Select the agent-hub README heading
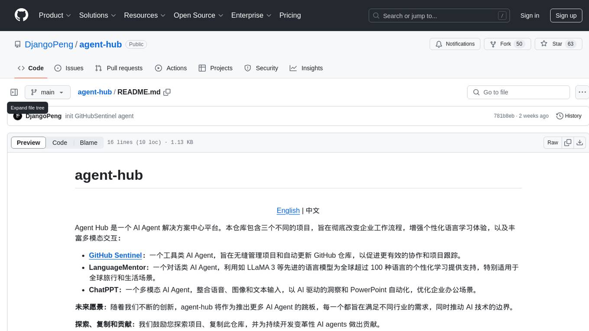Image resolution: width=589 pixels, height=331 pixels. (x=109, y=175)
